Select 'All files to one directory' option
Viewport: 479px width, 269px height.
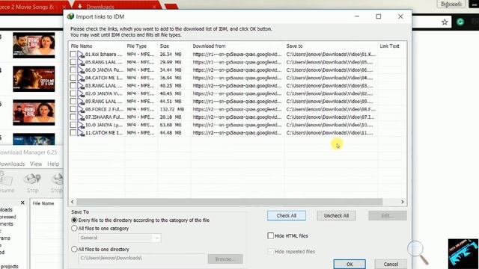[x=74, y=249]
